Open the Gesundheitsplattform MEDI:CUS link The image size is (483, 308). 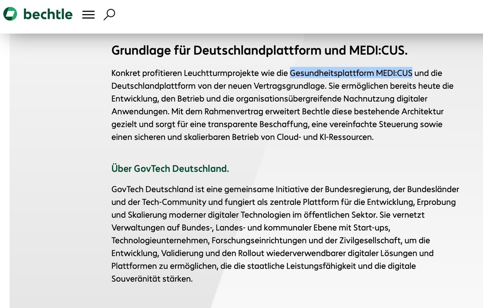pos(351,73)
